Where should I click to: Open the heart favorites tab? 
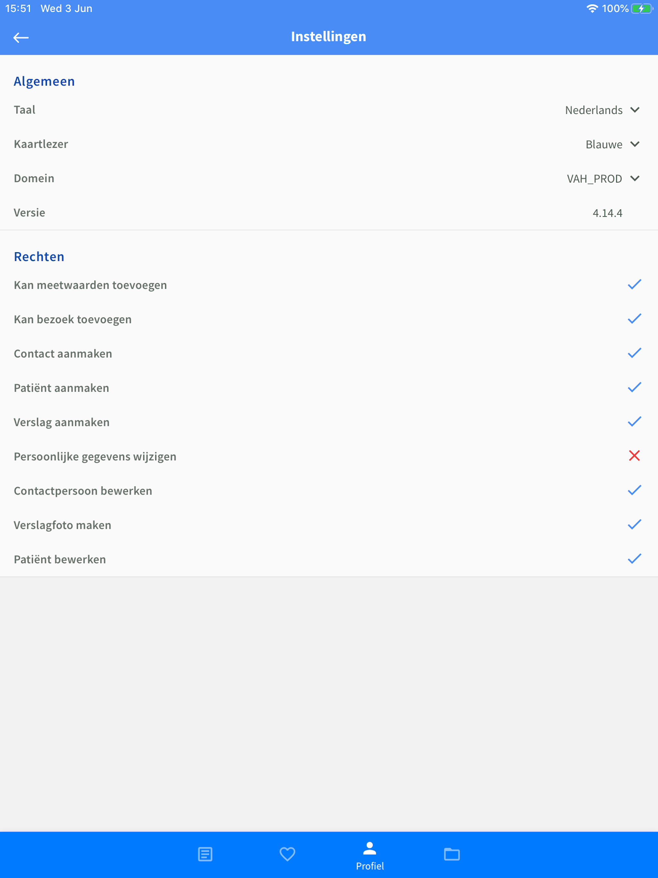pos(287,854)
